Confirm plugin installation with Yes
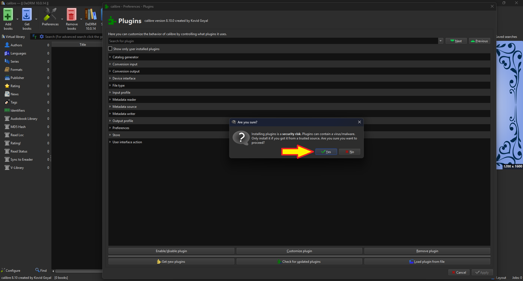The image size is (523, 281). coord(326,152)
